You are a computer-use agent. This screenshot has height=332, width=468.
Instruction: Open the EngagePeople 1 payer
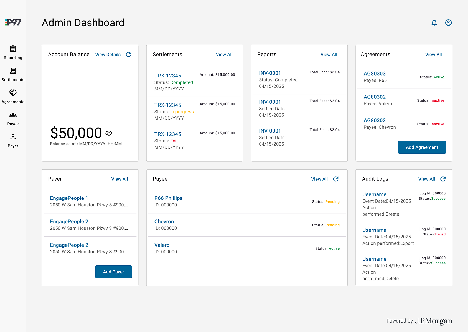pyautogui.click(x=69, y=198)
